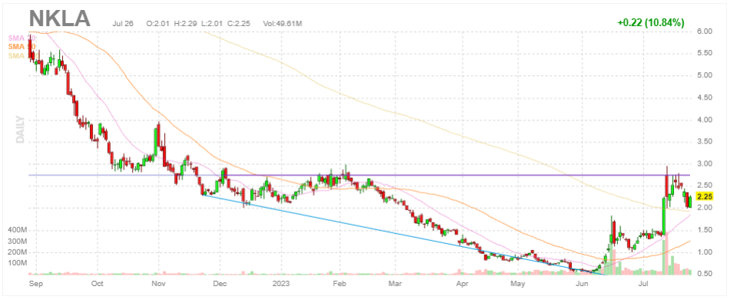This screenshot has width=730, height=303.
Task: Click the Nov label on the time axis
Action: [x=159, y=284]
